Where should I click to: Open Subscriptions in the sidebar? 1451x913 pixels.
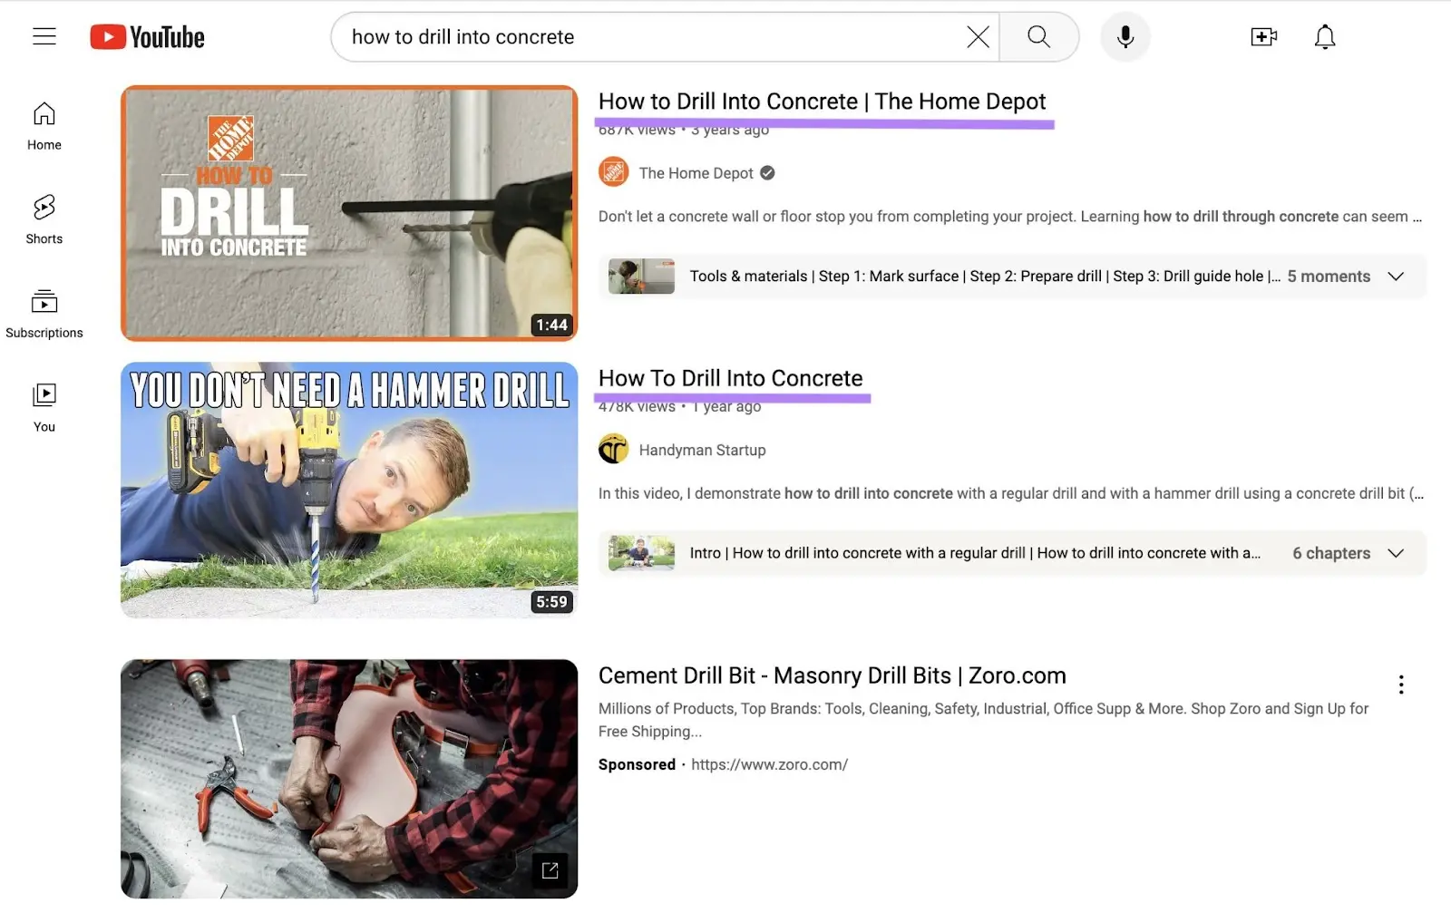[44, 313]
